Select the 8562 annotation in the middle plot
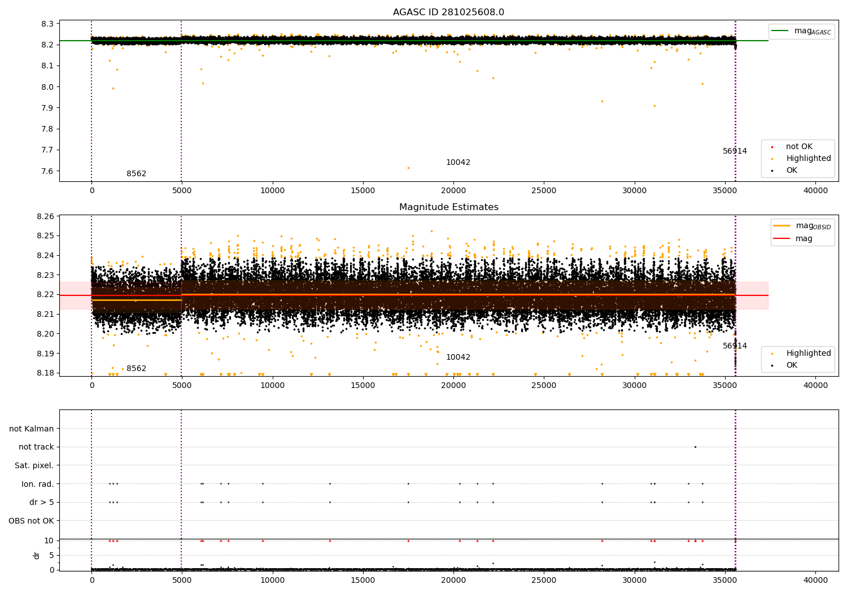 [x=136, y=369]
